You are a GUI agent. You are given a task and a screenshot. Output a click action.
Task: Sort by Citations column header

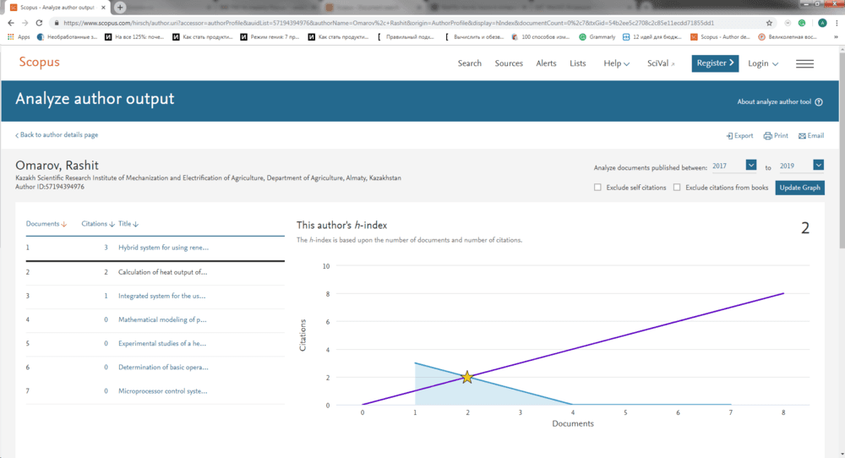click(97, 224)
